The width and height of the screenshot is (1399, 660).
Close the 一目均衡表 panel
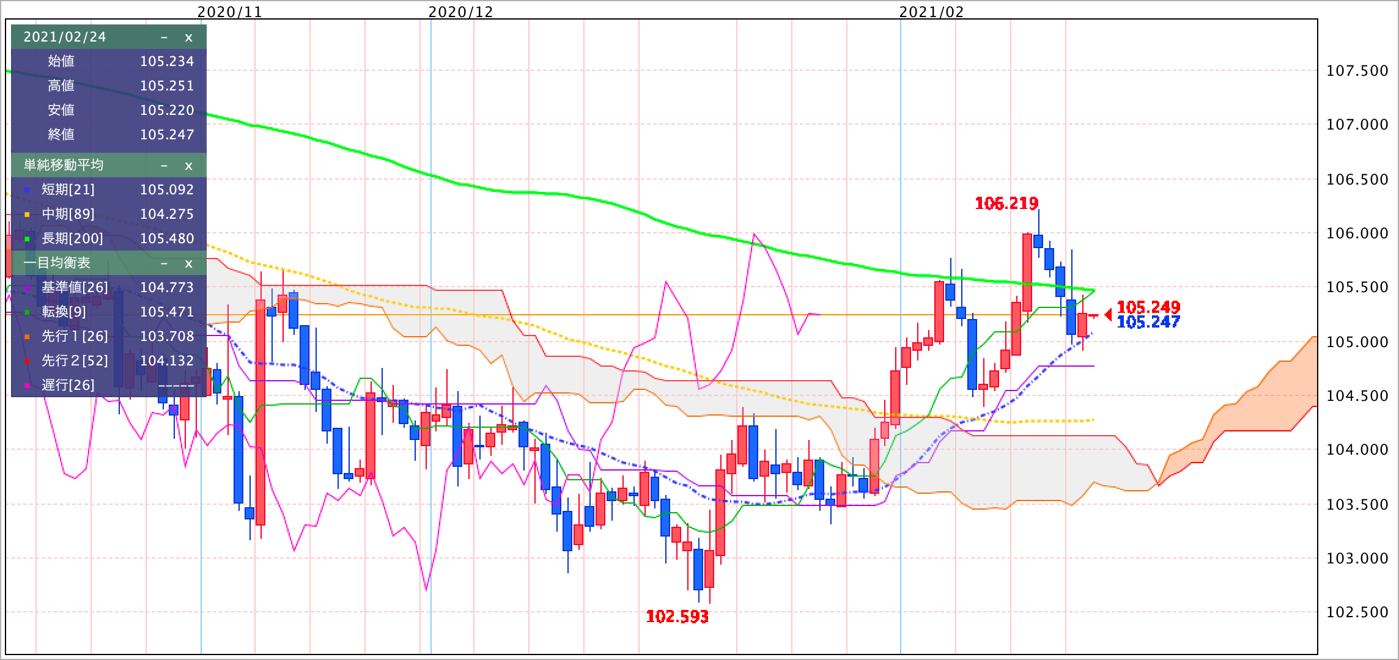pyautogui.click(x=188, y=263)
